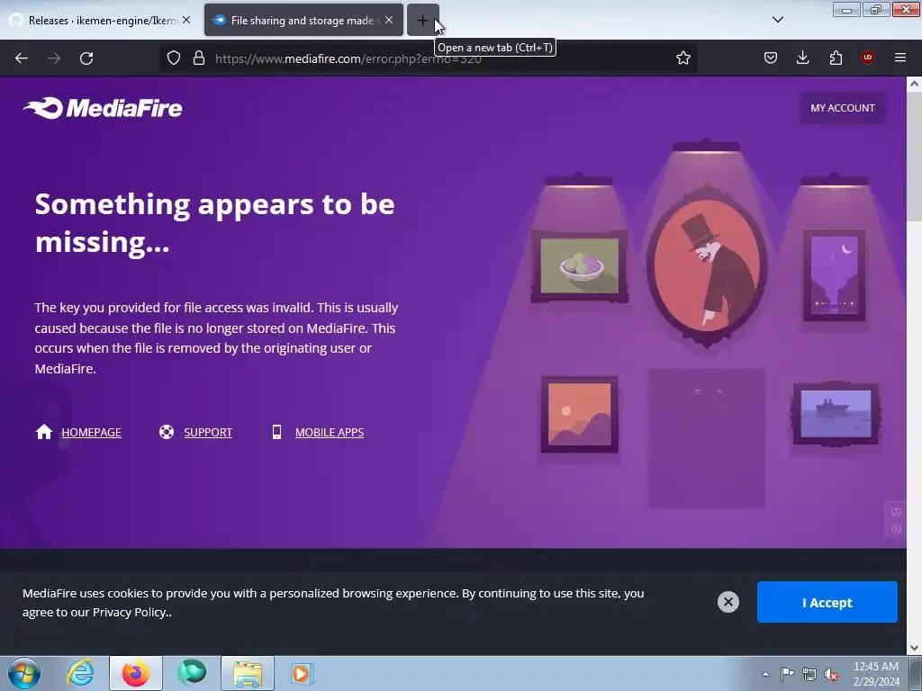Open MY ACCOUNT
Viewport: 922px width, 691px height.
pos(843,108)
